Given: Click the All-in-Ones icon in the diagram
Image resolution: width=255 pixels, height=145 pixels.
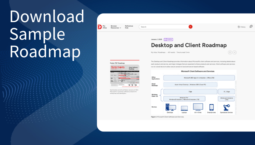Looking at the screenshot, I should click(x=198, y=107).
